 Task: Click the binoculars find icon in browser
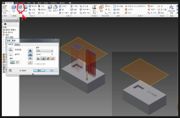(5, 24)
